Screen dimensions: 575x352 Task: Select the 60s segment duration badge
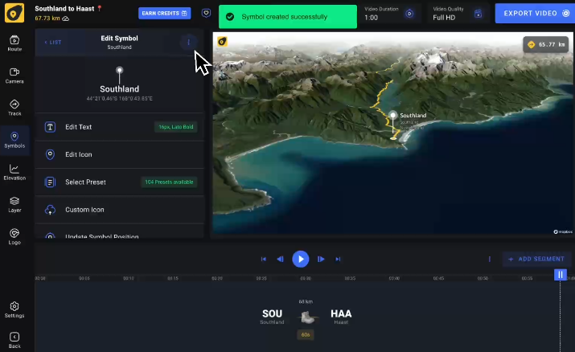[305, 334]
